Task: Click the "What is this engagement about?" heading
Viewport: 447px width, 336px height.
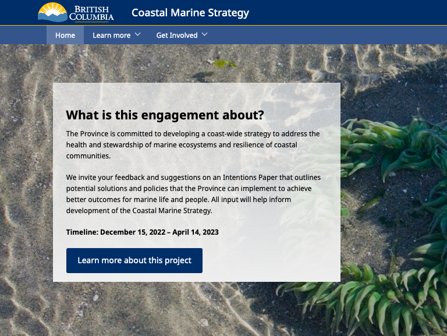Action: [x=165, y=115]
